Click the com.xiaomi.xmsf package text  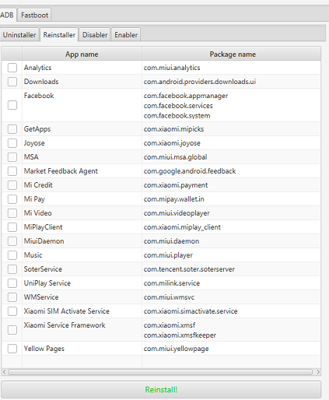tap(170, 325)
